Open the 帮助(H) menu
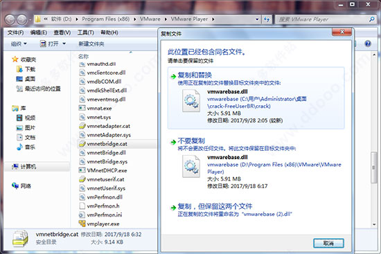 click(x=109, y=33)
